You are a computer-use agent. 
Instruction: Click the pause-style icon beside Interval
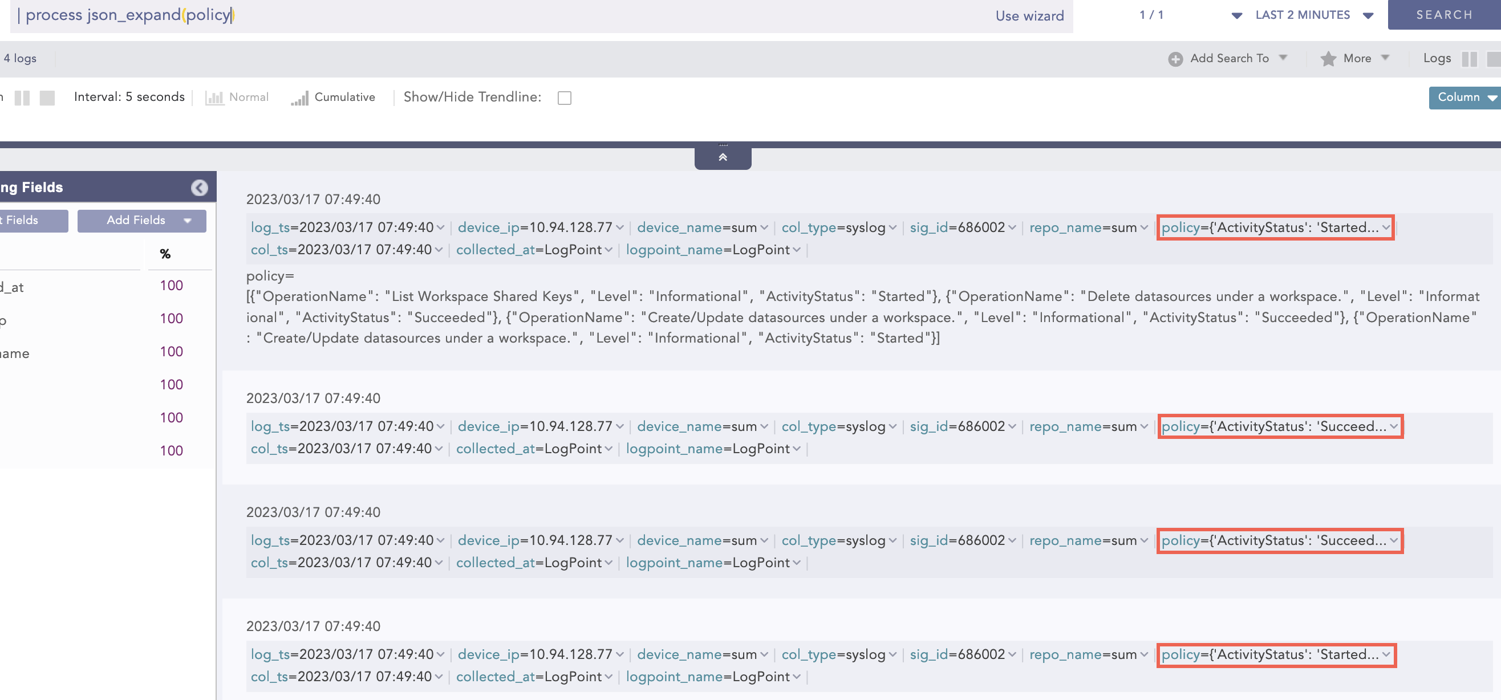[x=22, y=98]
